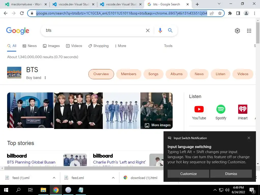
Task: Select the Images search tab
Action: pos(51,46)
